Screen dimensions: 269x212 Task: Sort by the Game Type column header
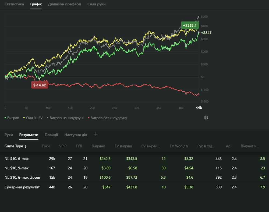[x=15, y=146]
